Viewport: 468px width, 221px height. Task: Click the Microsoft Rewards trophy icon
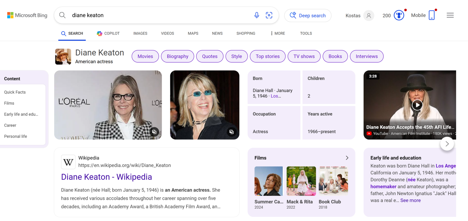click(399, 15)
